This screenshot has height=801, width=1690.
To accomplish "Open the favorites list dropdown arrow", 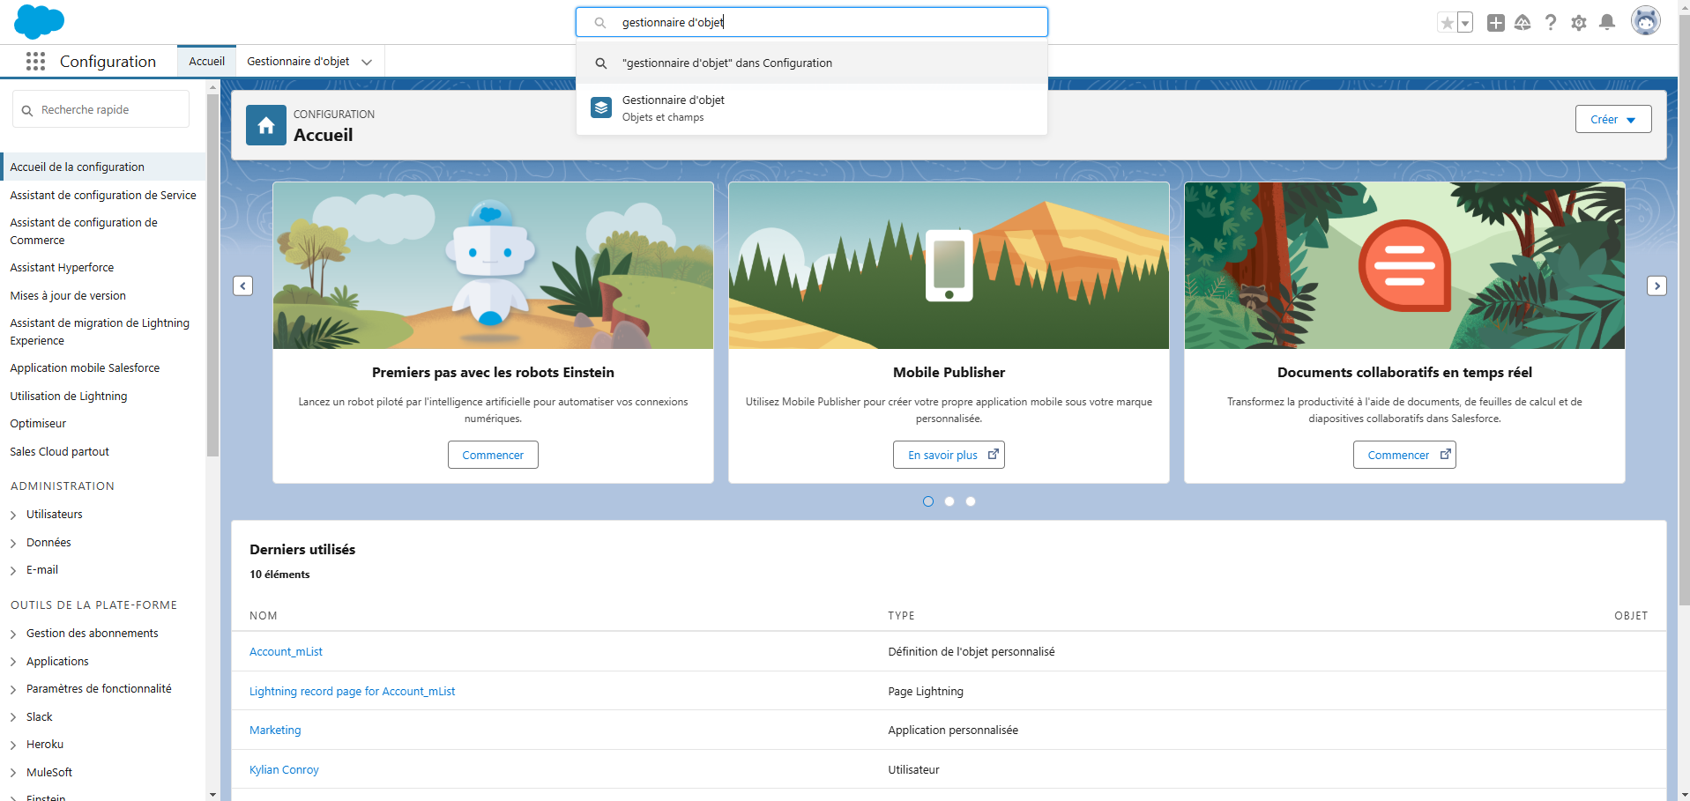I will click(1465, 23).
